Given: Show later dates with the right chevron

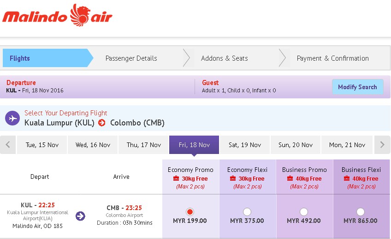Looking at the screenshot, I should coord(382,145).
